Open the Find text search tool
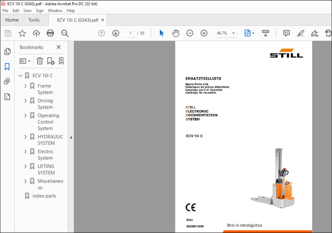The image size is (332, 233). pyautogui.click(x=65, y=33)
